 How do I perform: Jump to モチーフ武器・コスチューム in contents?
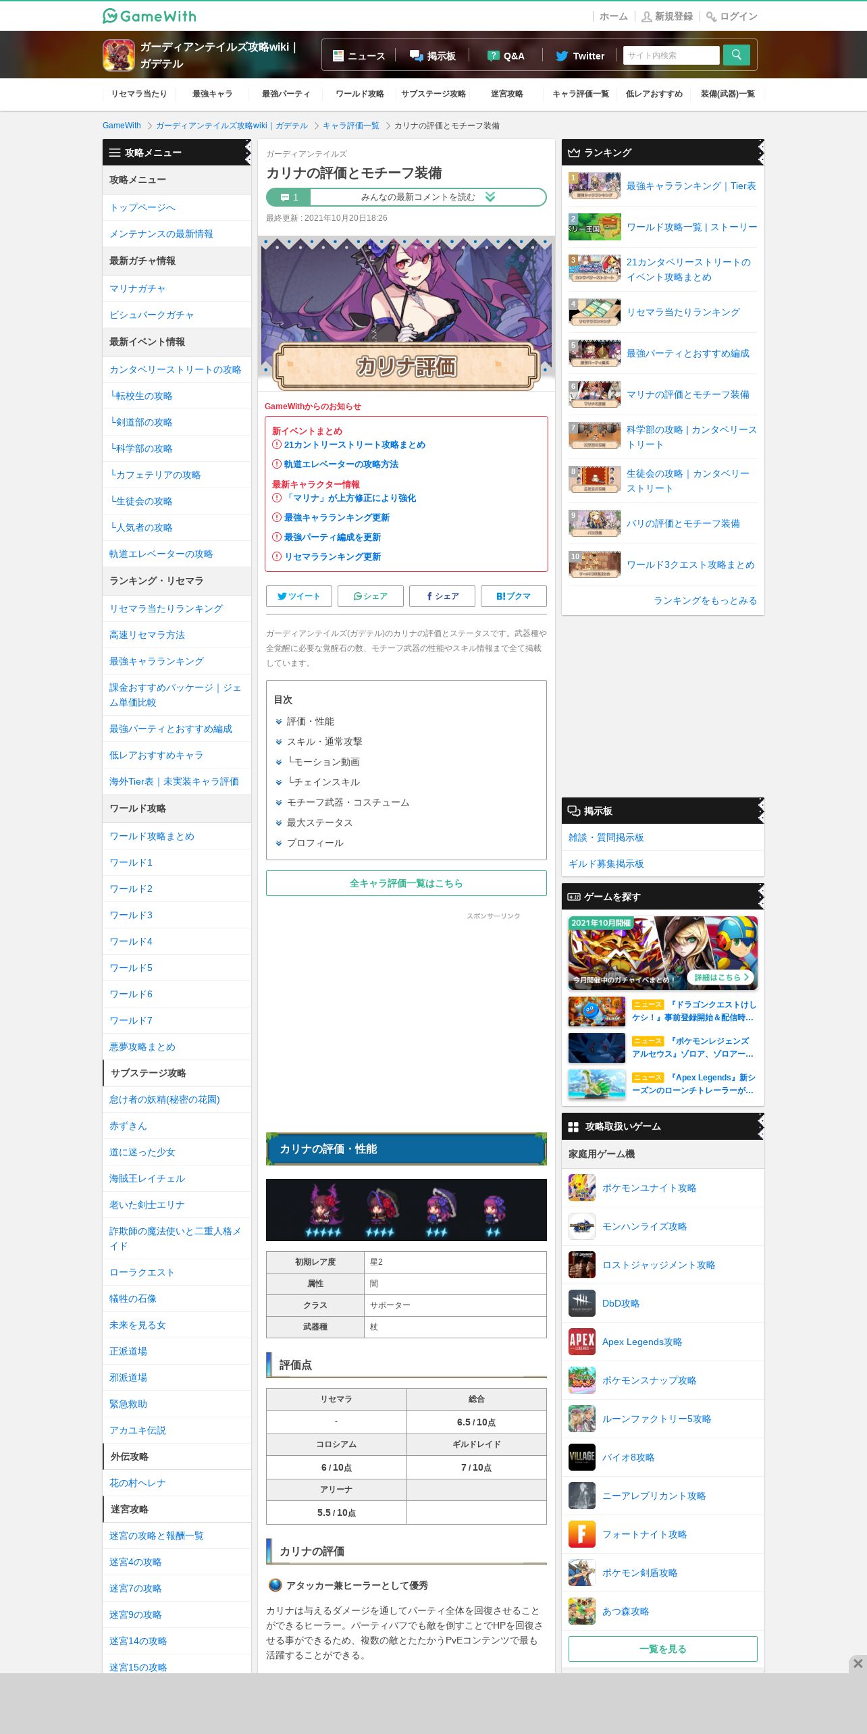[348, 802]
